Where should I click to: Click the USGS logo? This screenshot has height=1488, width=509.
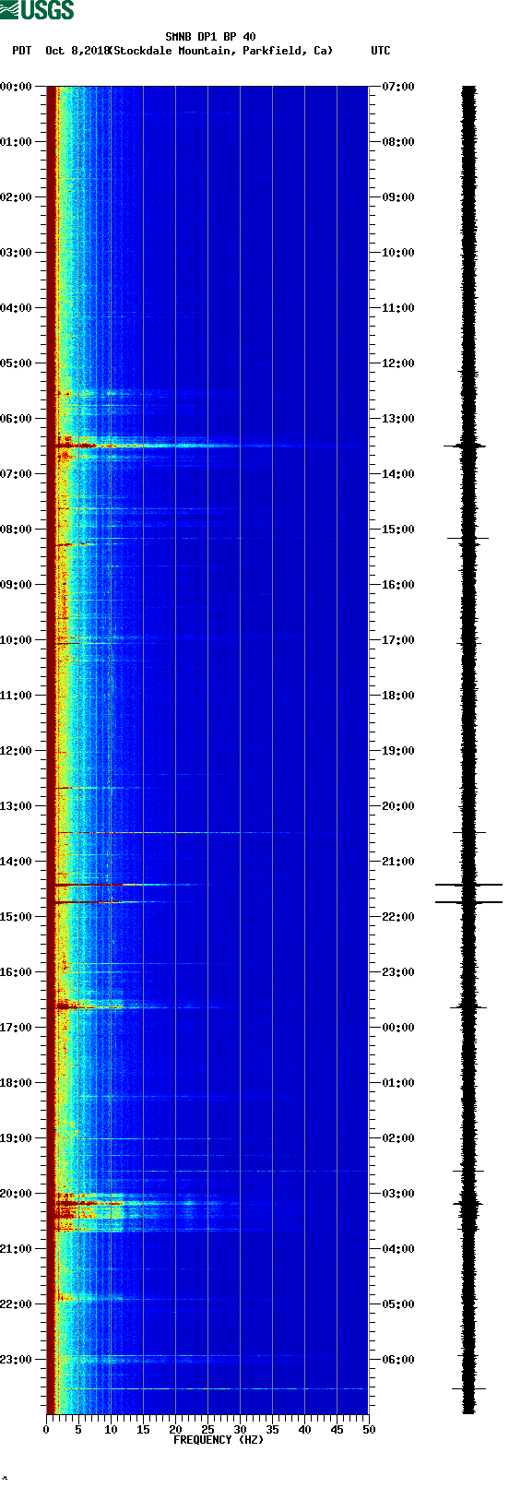click(37, 10)
